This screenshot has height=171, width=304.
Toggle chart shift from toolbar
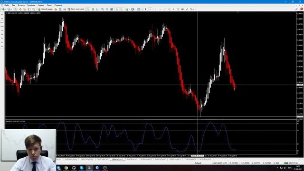(122, 9)
